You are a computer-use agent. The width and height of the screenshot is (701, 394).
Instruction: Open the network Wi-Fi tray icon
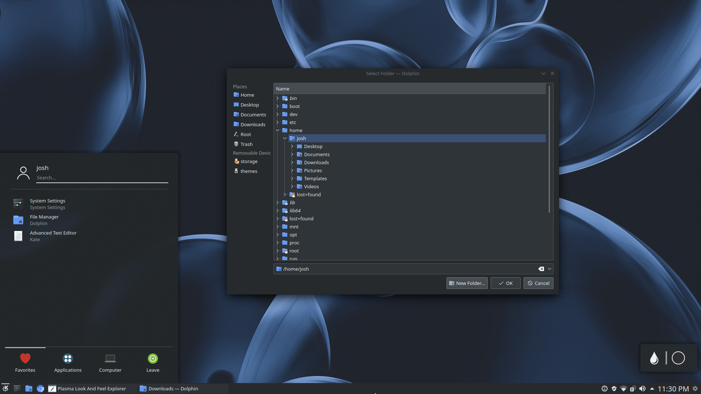coord(624,389)
